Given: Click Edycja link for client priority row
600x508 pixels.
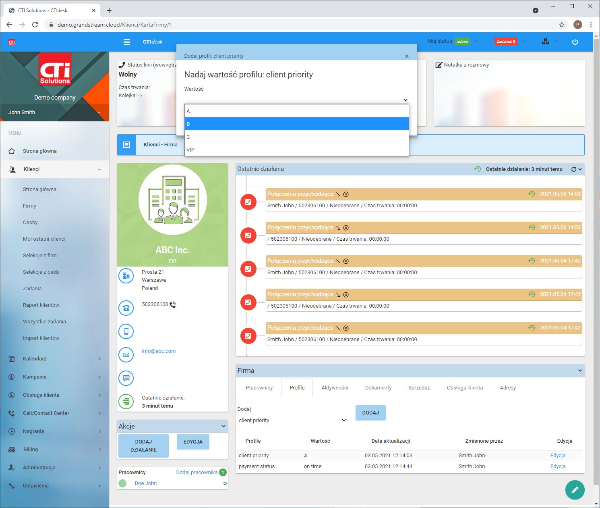Looking at the screenshot, I should click(558, 455).
